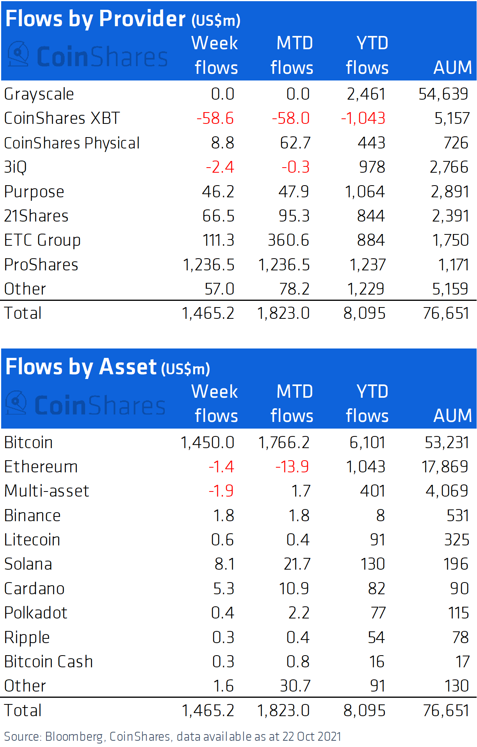Viewport: 477px width, 747px height.
Task: Click the ProShares provider name
Action: [41, 265]
